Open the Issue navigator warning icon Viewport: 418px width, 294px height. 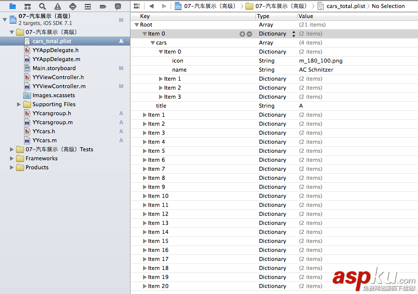click(58, 6)
